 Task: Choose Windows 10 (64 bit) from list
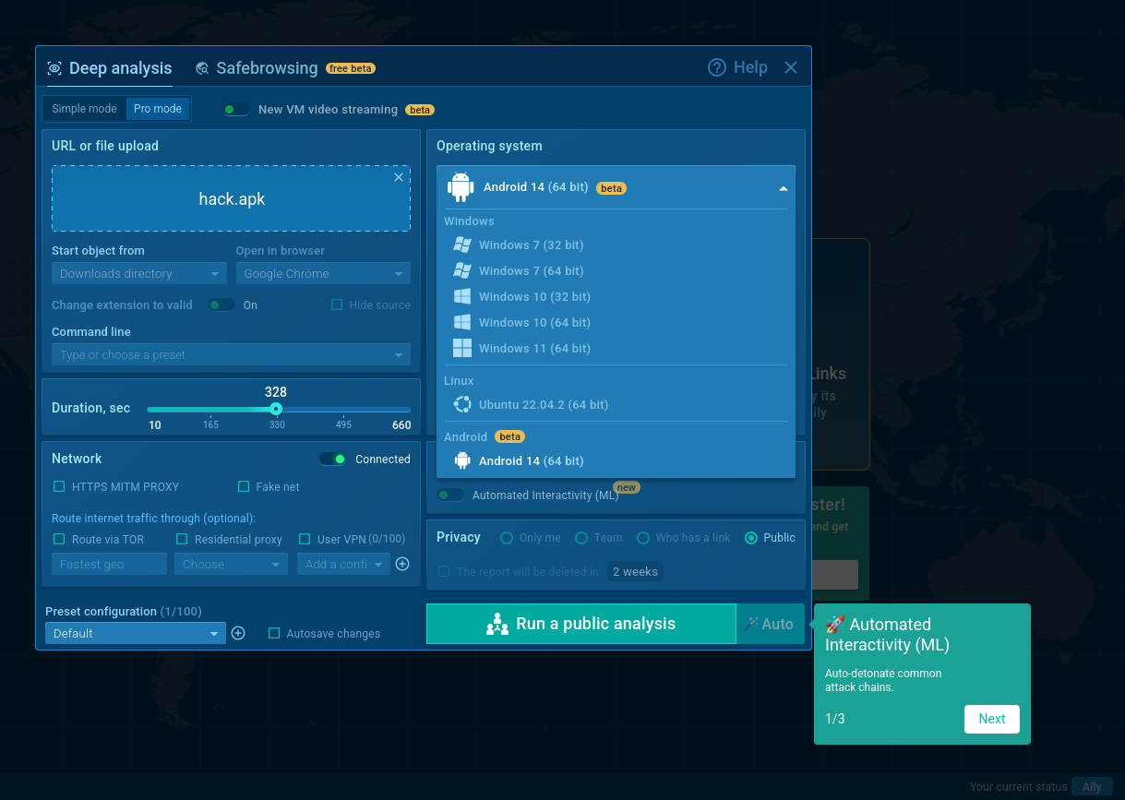tap(616, 322)
